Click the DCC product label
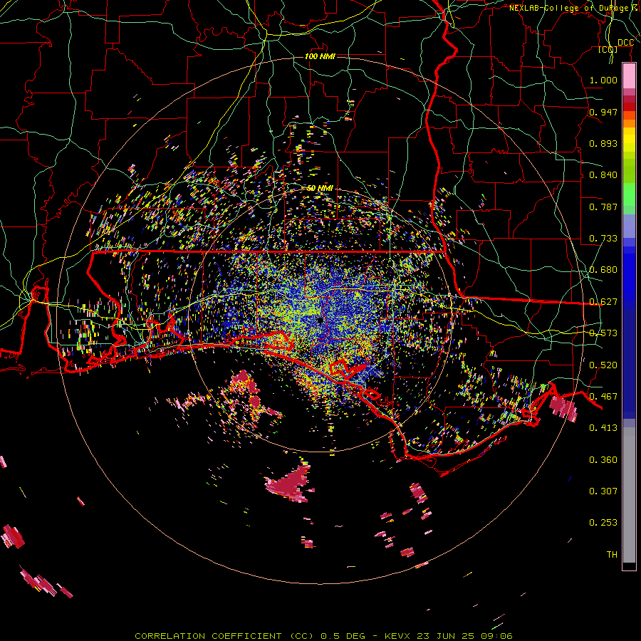Screen dimensions: 641x641 click(x=625, y=43)
